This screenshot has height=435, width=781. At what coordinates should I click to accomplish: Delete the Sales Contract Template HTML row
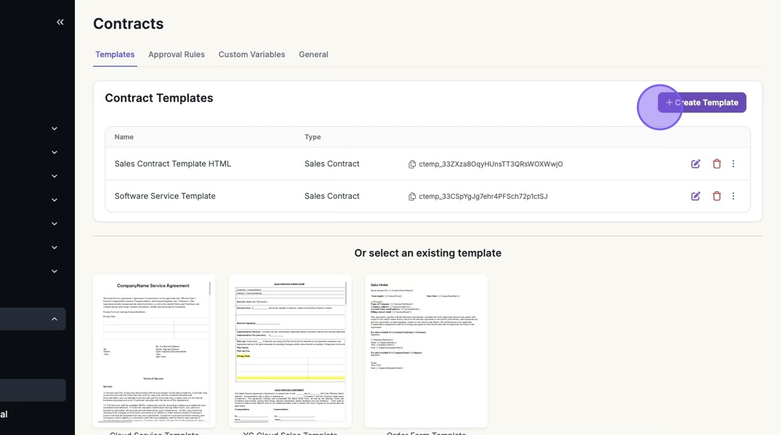click(x=717, y=164)
